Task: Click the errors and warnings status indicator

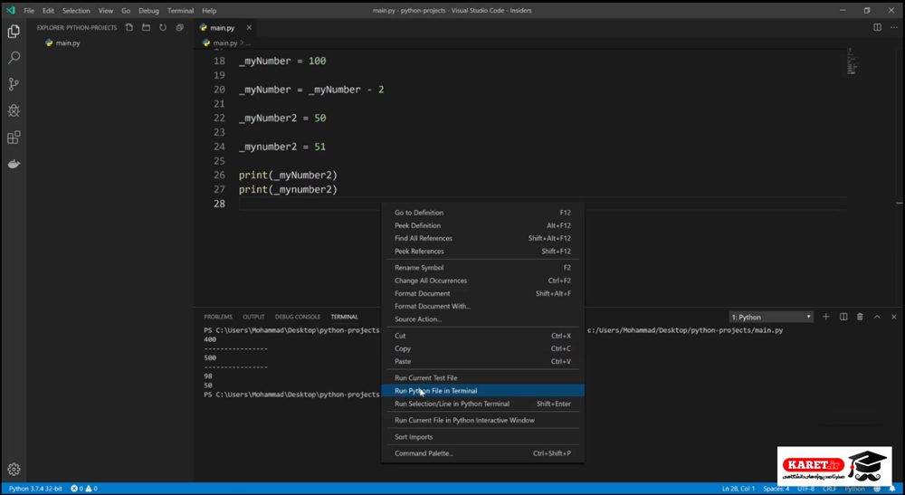Action: pyautogui.click(x=84, y=489)
